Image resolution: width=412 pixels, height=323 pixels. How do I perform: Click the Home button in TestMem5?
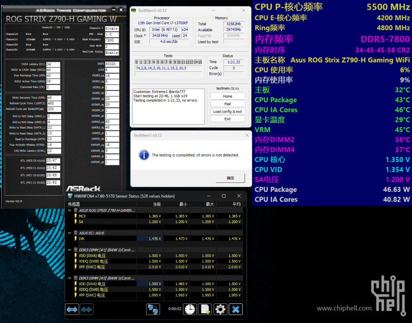227,96
